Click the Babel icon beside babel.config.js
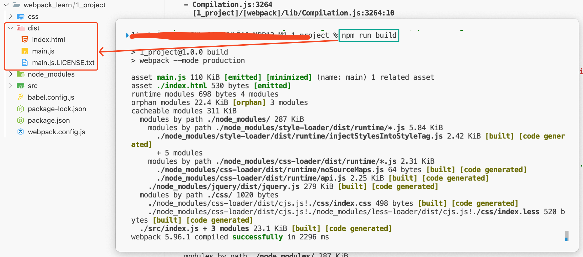This screenshot has height=257, width=583. 21,97
